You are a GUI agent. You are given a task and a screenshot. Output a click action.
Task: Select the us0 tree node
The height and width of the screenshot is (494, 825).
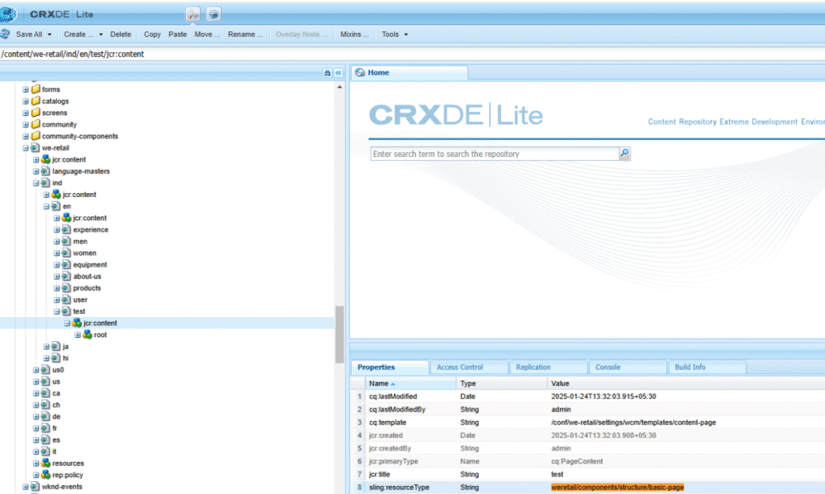tap(58, 370)
